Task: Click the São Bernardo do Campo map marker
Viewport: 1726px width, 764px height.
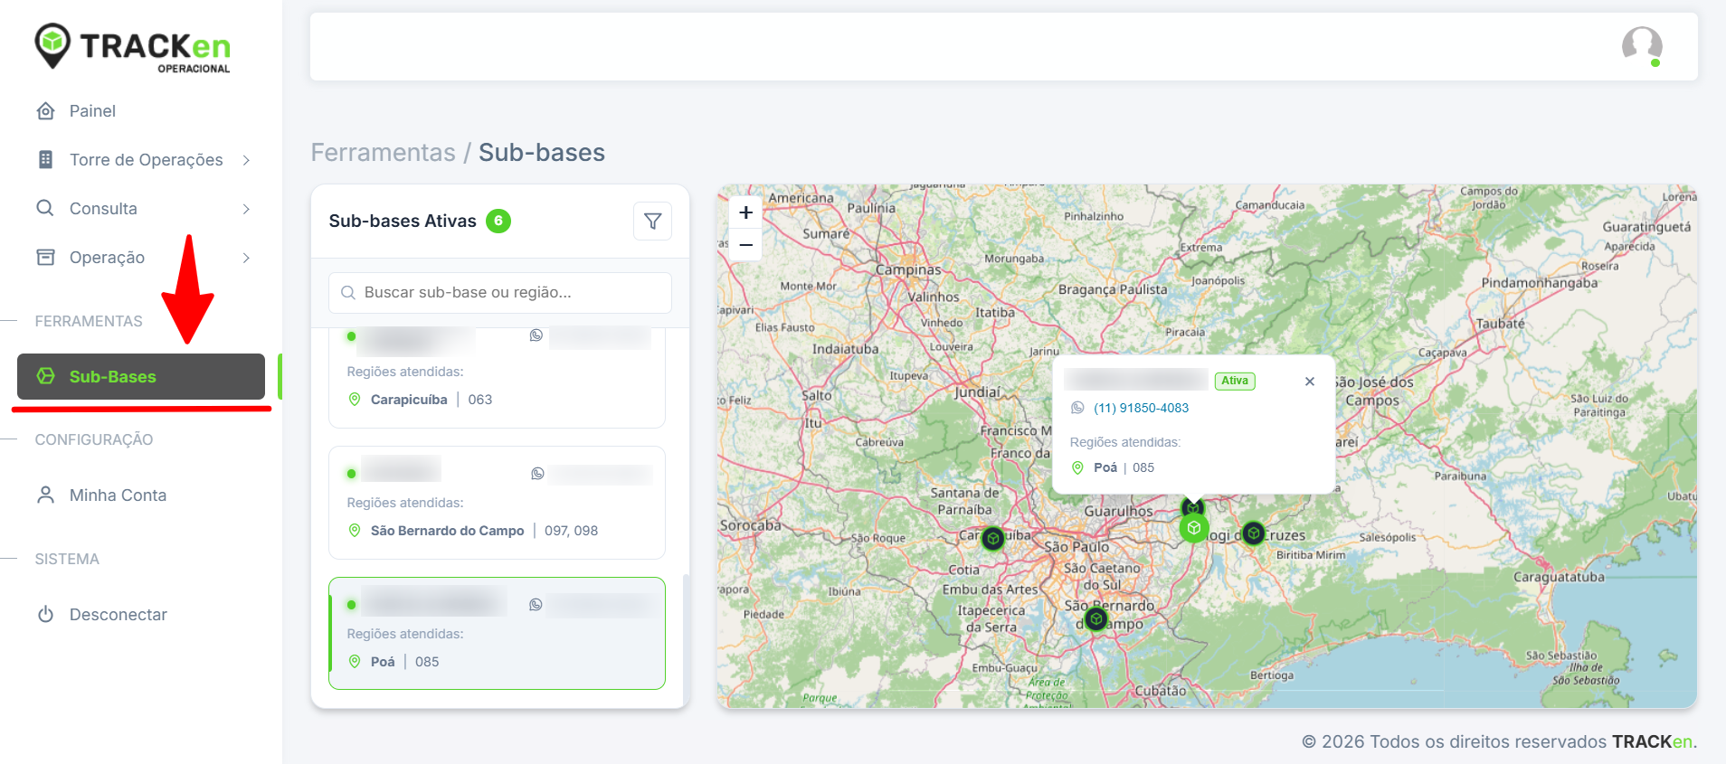Action: 1096,618
